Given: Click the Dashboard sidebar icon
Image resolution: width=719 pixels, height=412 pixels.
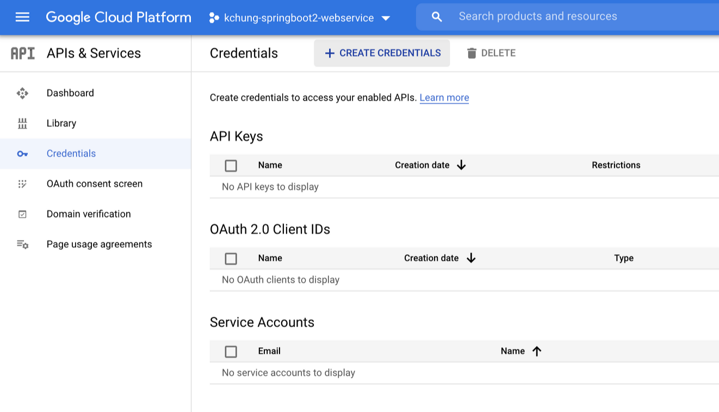Looking at the screenshot, I should pyautogui.click(x=22, y=93).
